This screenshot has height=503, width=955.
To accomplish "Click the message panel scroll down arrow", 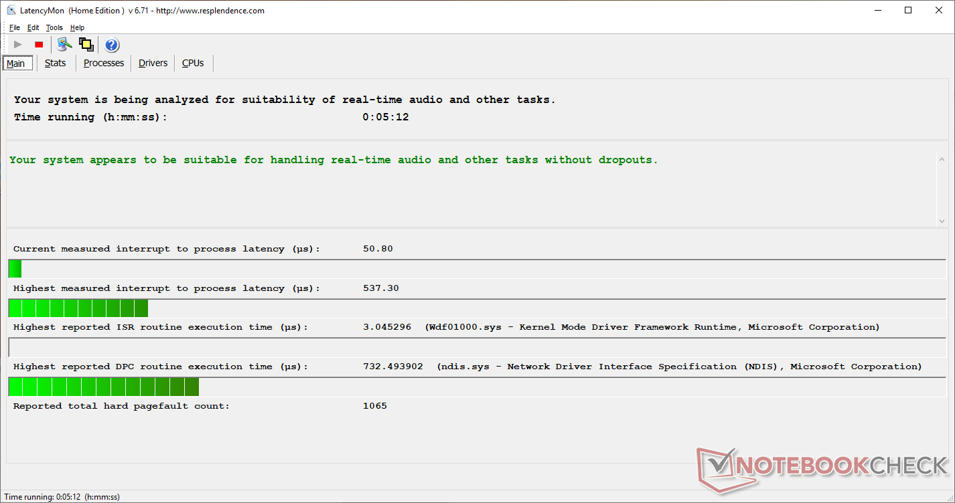I will (942, 221).
